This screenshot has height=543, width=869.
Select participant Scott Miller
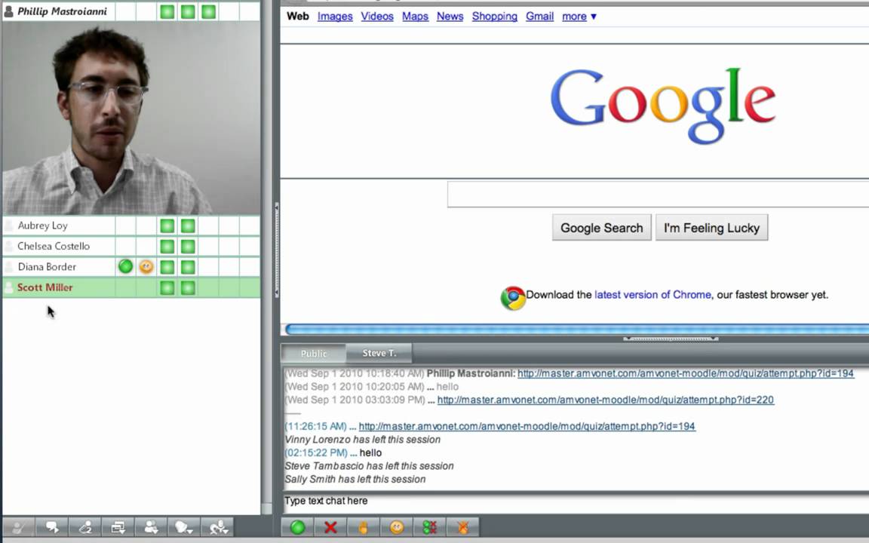tap(45, 287)
